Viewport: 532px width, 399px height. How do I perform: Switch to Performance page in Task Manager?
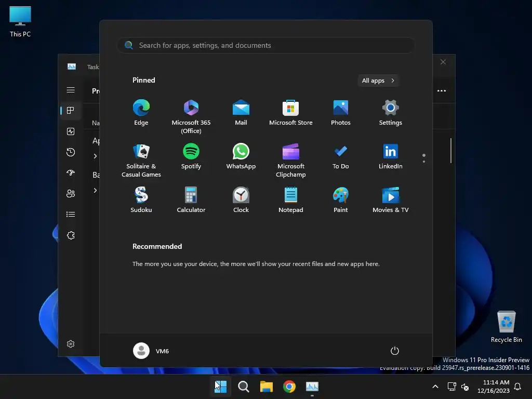[71, 131]
